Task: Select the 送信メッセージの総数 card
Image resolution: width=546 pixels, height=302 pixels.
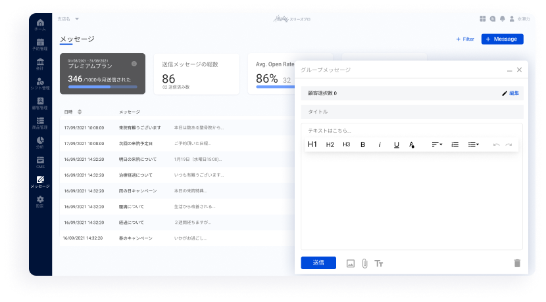Action: pyautogui.click(x=197, y=74)
